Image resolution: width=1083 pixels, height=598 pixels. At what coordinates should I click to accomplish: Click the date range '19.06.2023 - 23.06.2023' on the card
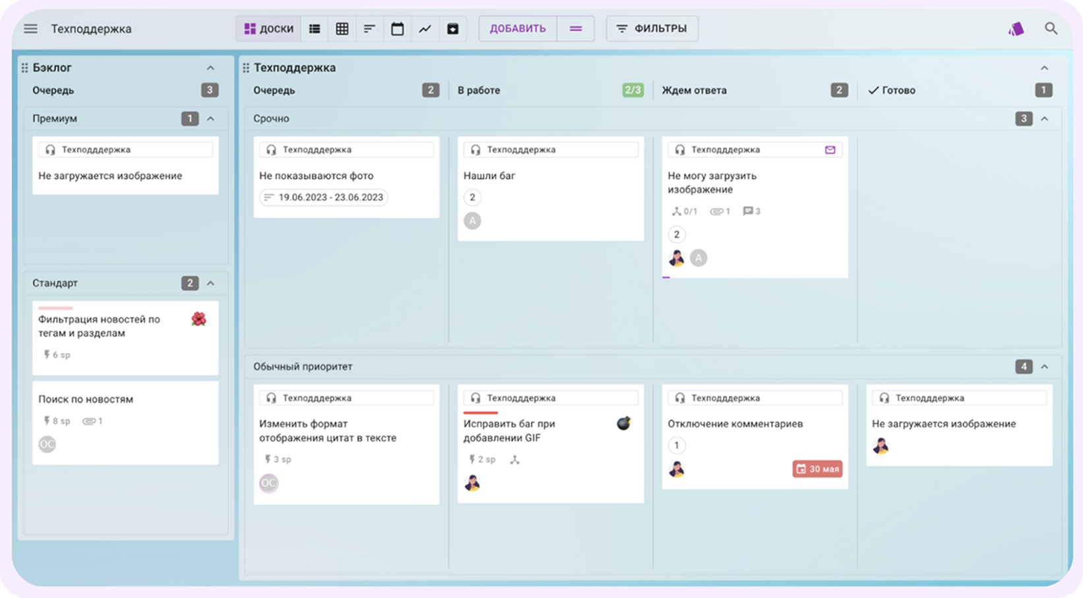coord(324,197)
